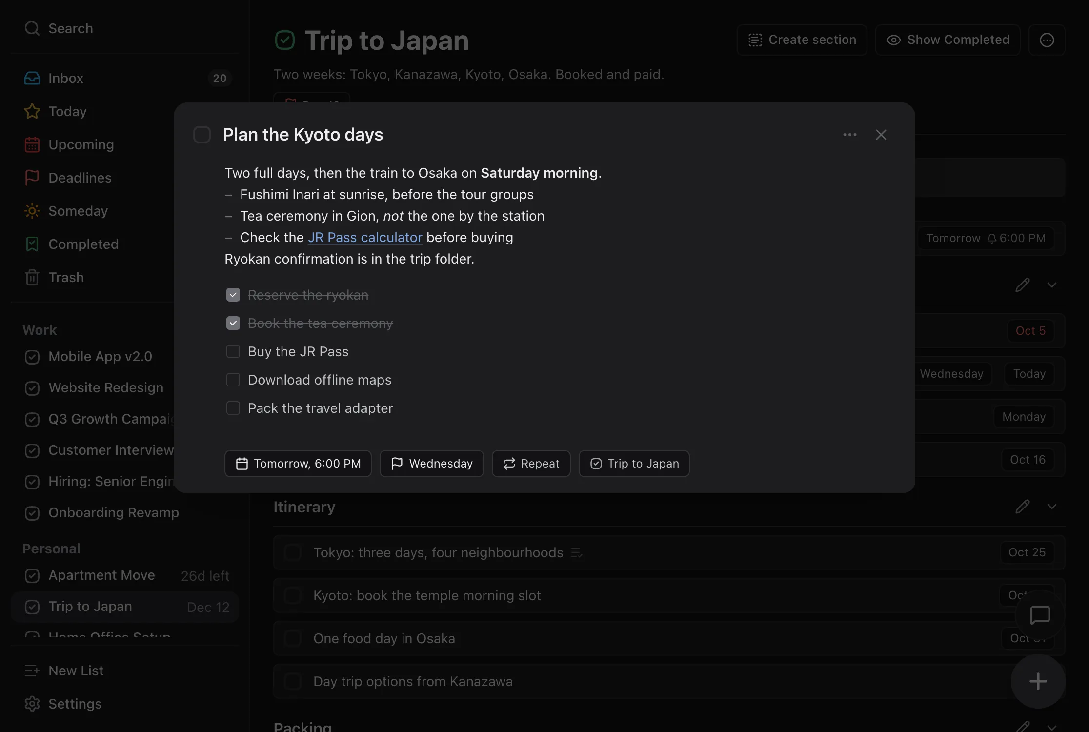Check Tokyo: three days, four neighbourhoods task
Image resolution: width=1089 pixels, height=732 pixels.
(293, 552)
